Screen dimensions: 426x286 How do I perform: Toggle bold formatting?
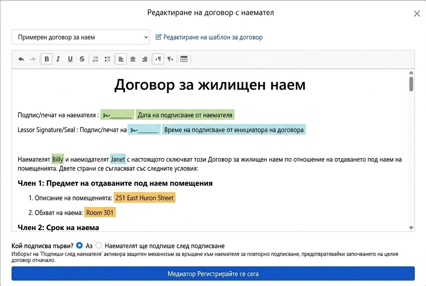[x=47, y=59]
